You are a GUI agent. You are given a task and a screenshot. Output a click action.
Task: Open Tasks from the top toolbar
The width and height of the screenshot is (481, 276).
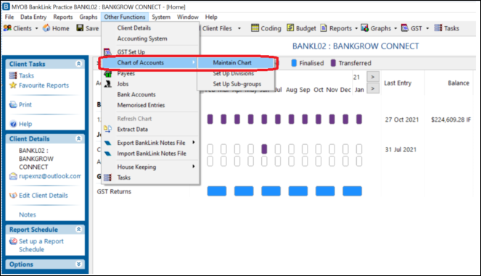coord(447,28)
